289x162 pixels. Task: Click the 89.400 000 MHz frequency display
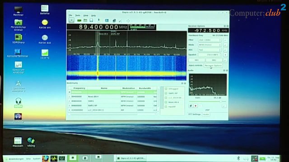[98, 27]
